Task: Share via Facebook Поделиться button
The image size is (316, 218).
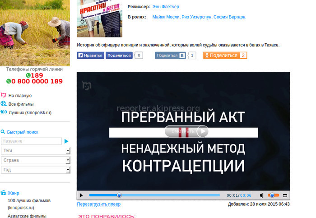Action: coord(119,56)
